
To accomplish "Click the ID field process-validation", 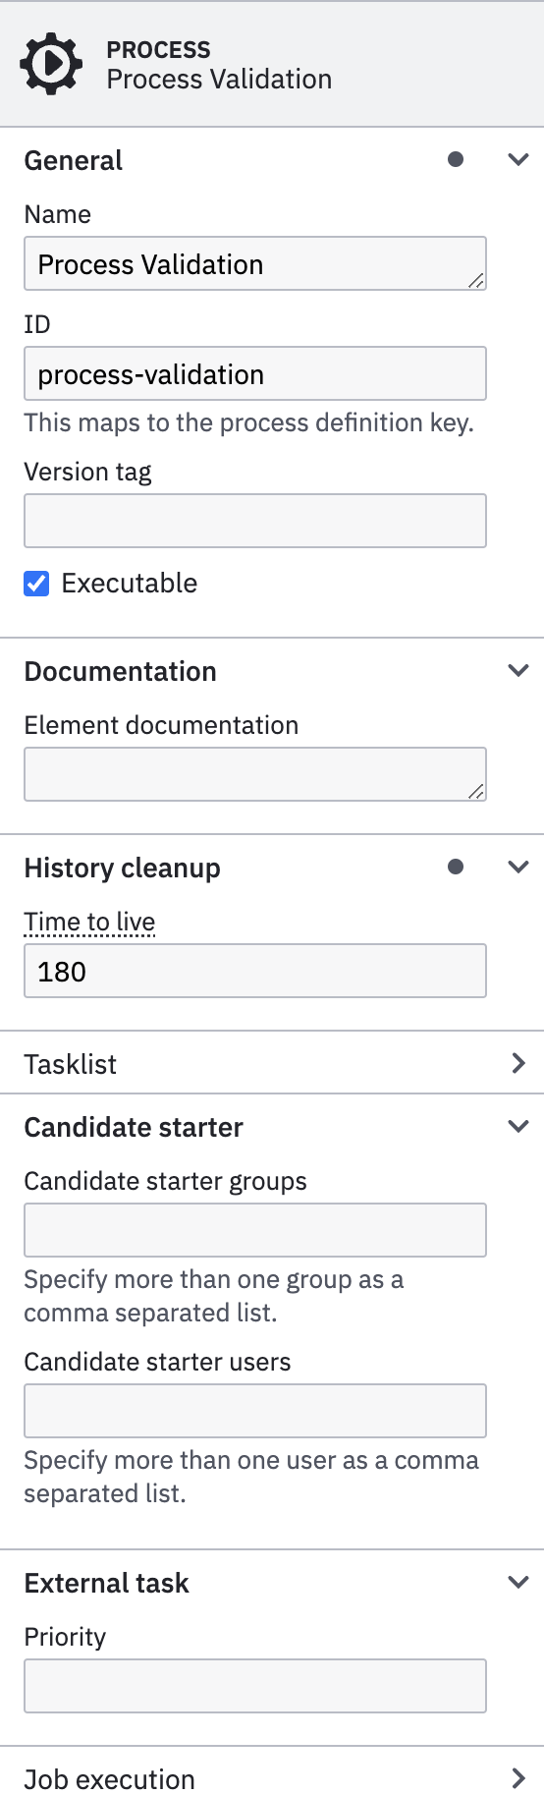I will (x=255, y=373).
